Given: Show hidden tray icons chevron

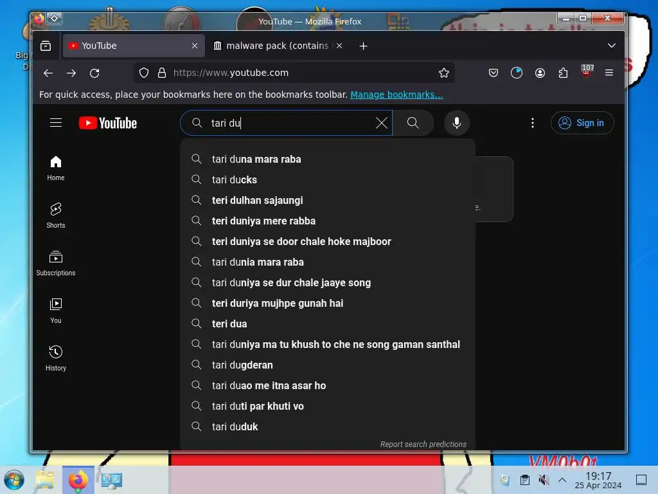Looking at the screenshot, I should [x=562, y=480].
